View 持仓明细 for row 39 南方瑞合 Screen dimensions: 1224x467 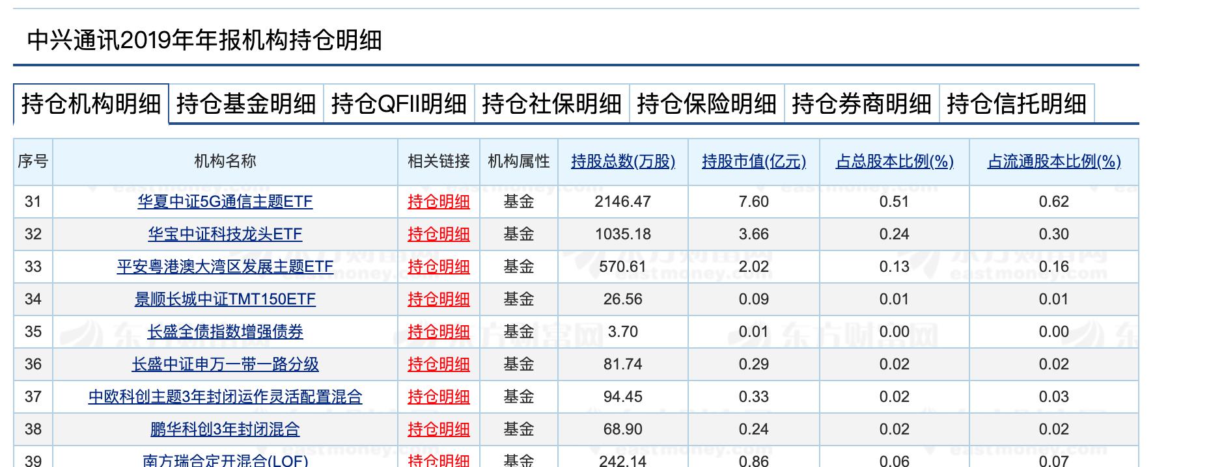click(x=439, y=459)
